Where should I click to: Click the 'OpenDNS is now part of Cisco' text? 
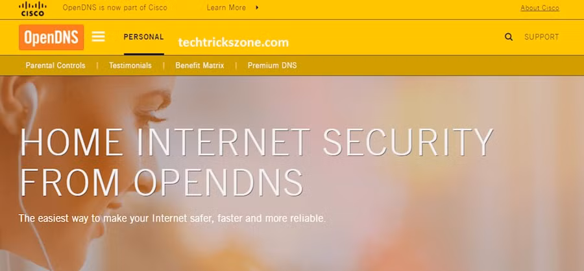[x=115, y=7]
